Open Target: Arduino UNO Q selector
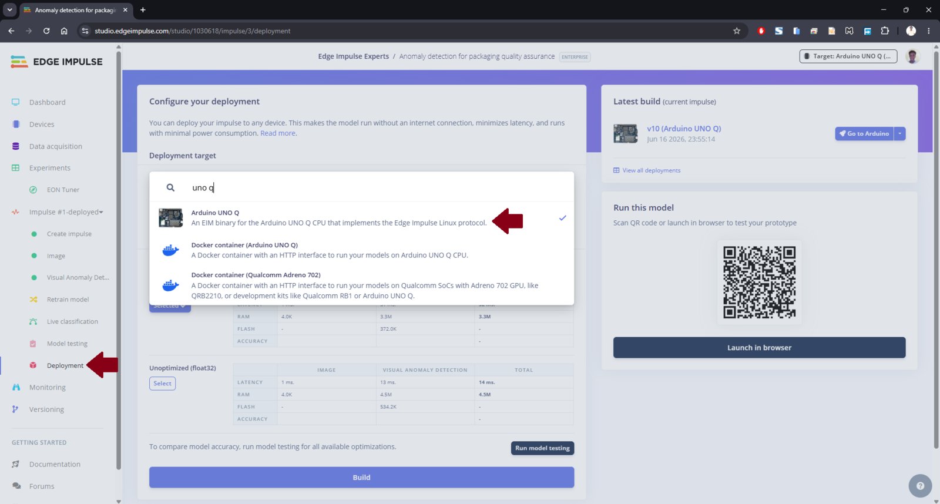 click(x=848, y=56)
